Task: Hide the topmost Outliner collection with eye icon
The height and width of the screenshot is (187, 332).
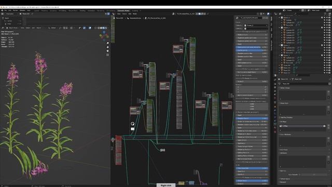Action: 327,18
